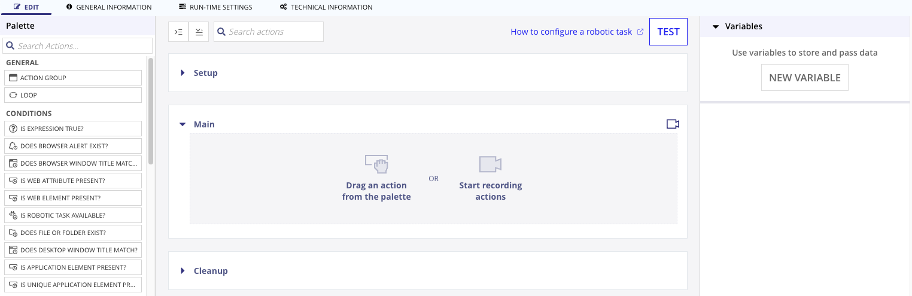The height and width of the screenshot is (296, 912).
Task: Open the General Information tab
Action: pos(109,7)
